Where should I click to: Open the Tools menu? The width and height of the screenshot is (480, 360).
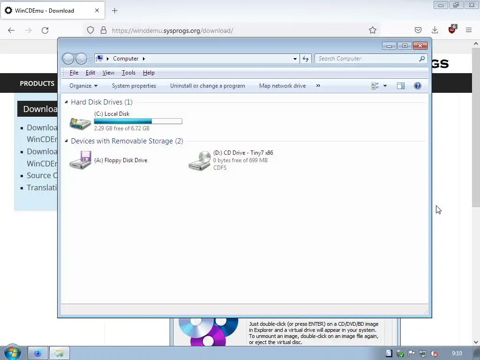tap(128, 73)
